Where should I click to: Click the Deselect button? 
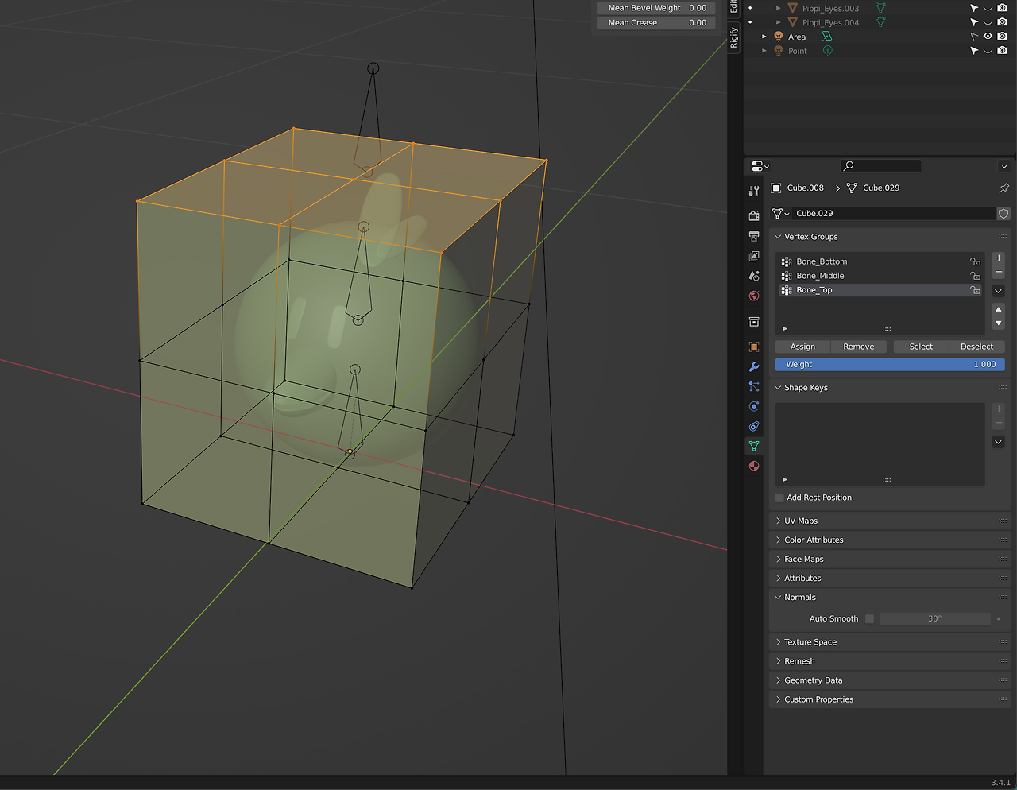tap(976, 347)
